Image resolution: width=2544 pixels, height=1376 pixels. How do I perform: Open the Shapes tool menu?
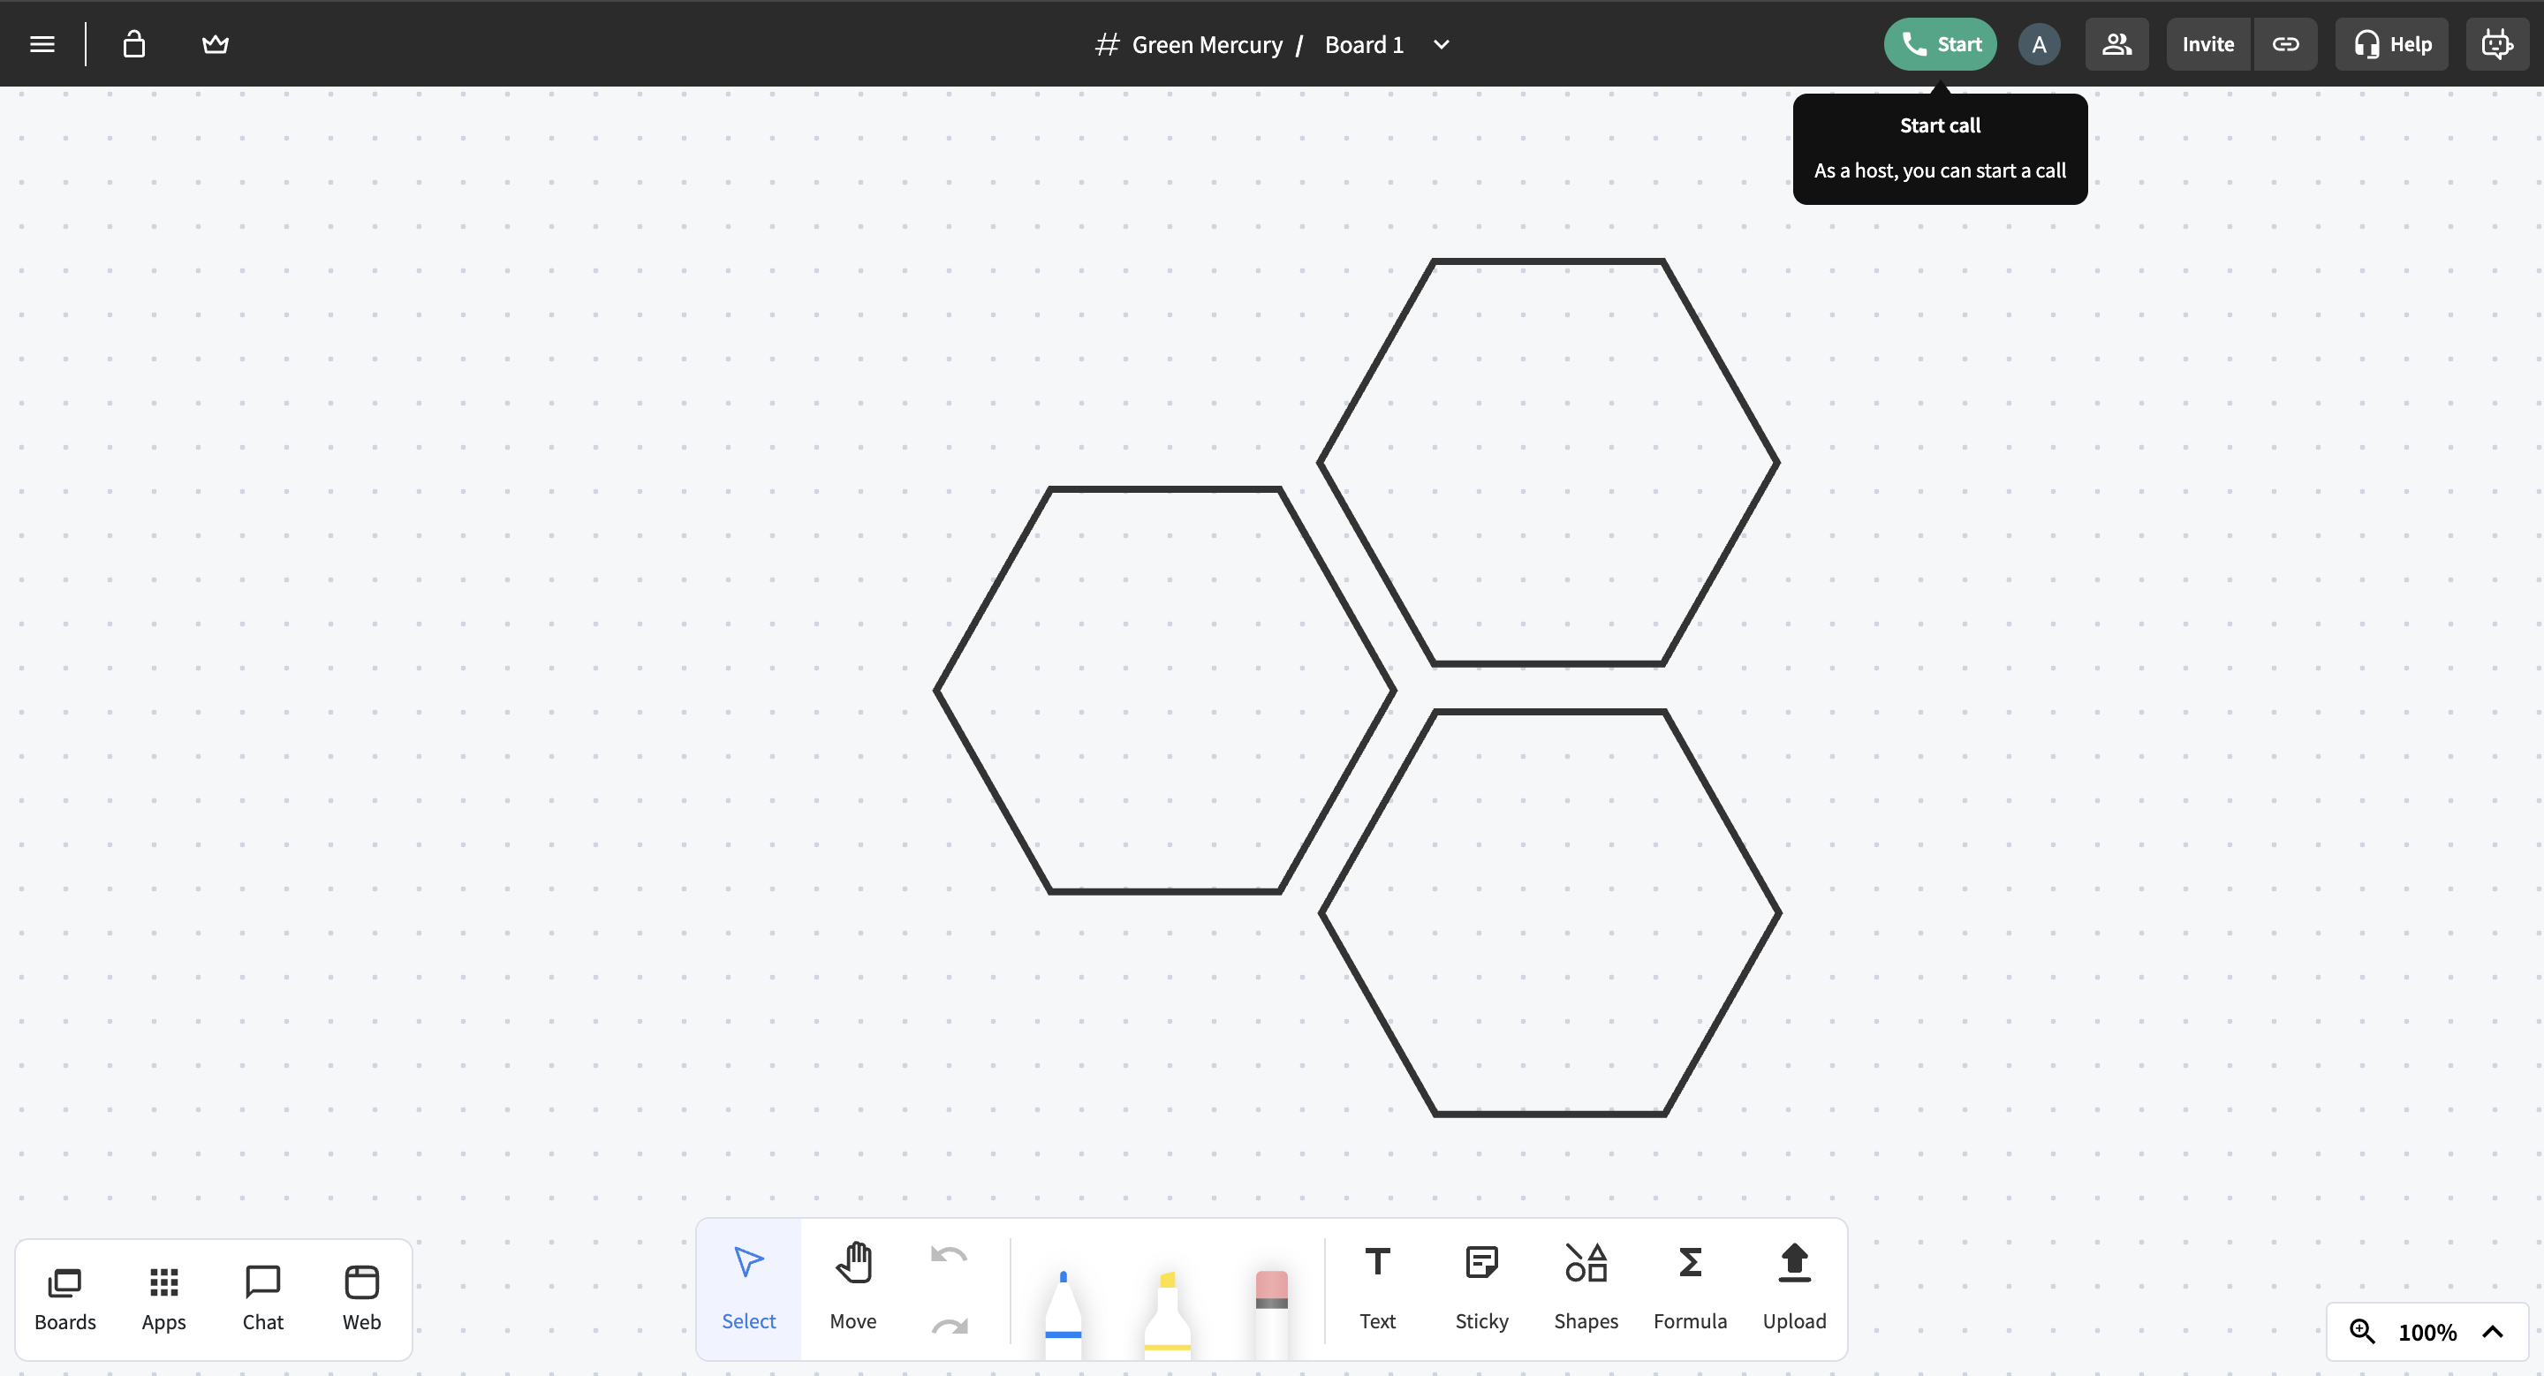tap(1585, 1287)
